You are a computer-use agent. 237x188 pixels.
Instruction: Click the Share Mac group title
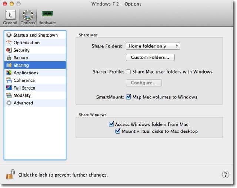(x=88, y=35)
